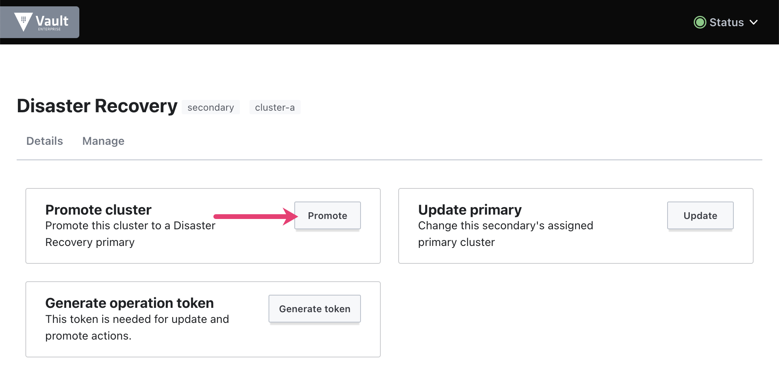779x384 pixels.
Task: Click the Vault Enterprise logo
Action: 40,22
